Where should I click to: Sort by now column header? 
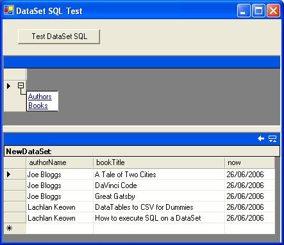pos(249,162)
